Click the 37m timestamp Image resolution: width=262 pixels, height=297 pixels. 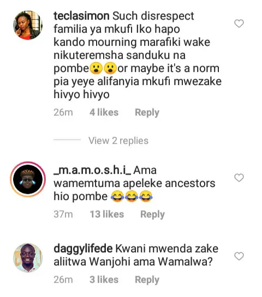click(x=63, y=214)
